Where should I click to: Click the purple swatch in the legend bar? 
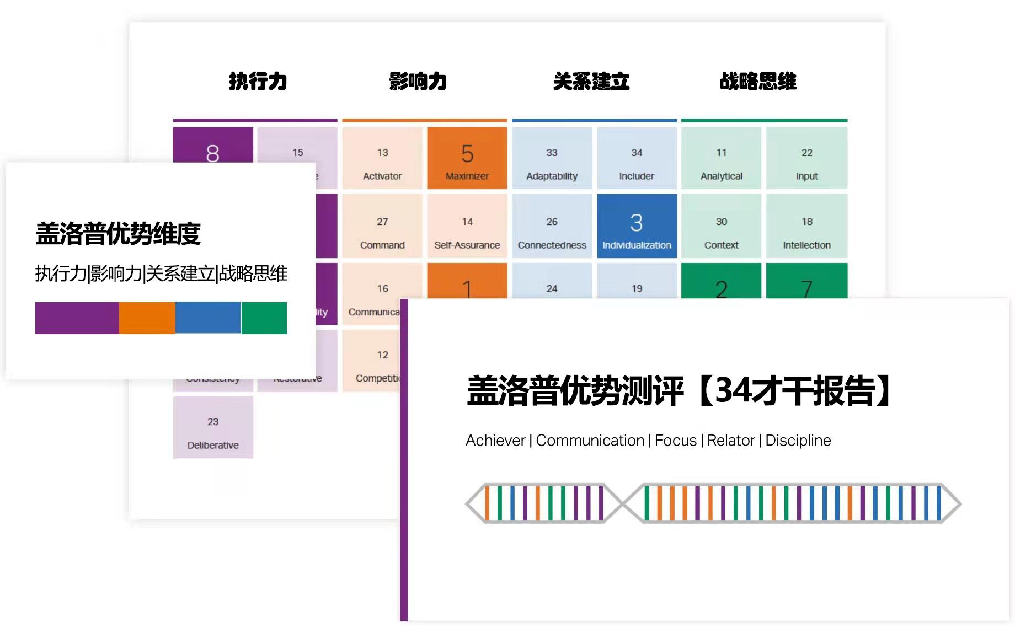click(x=77, y=318)
